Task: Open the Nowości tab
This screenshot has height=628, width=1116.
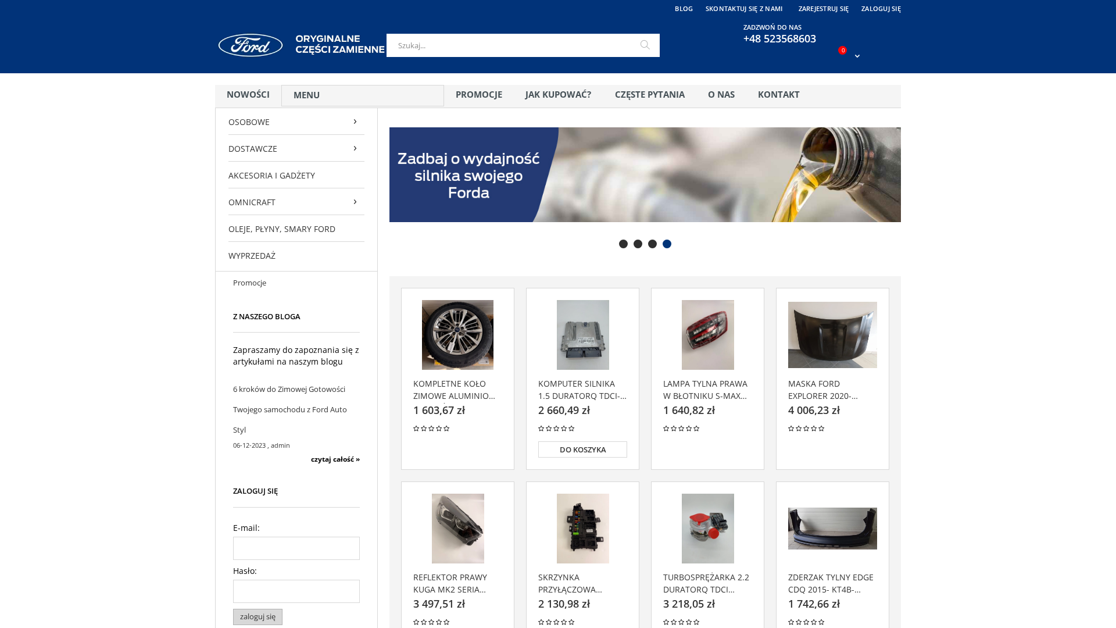Action: 248,95
